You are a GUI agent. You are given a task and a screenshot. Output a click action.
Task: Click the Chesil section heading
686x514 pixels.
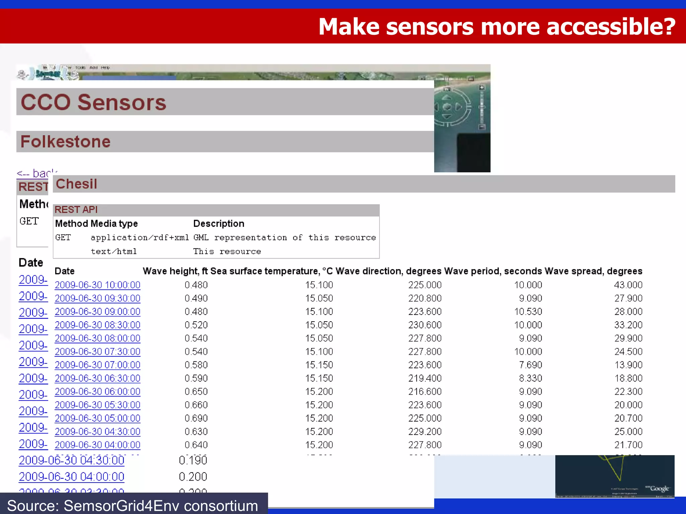click(x=76, y=184)
